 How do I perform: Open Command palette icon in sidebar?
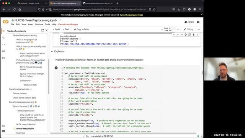pos(3,126)
